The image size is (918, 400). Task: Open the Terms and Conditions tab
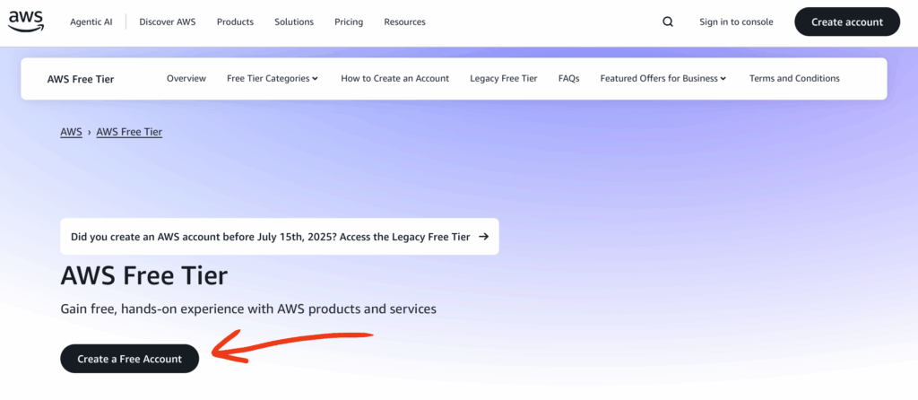tap(794, 79)
